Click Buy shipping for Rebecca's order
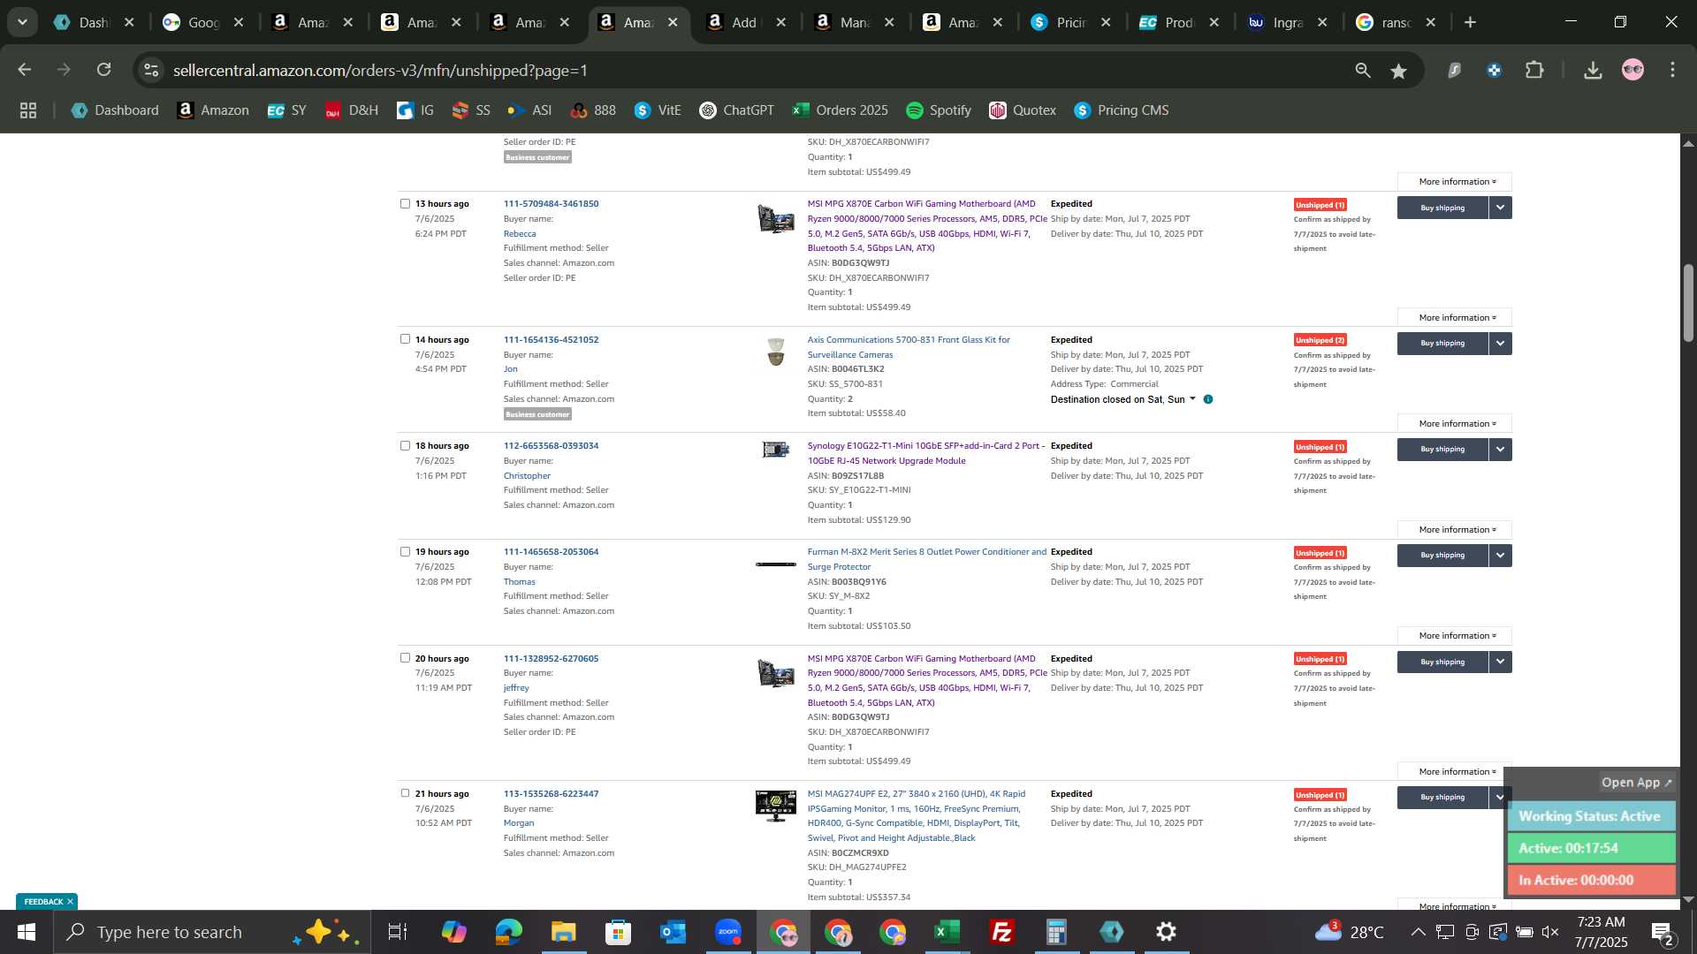The height and width of the screenshot is (954, 1697). pos(1442,208)
